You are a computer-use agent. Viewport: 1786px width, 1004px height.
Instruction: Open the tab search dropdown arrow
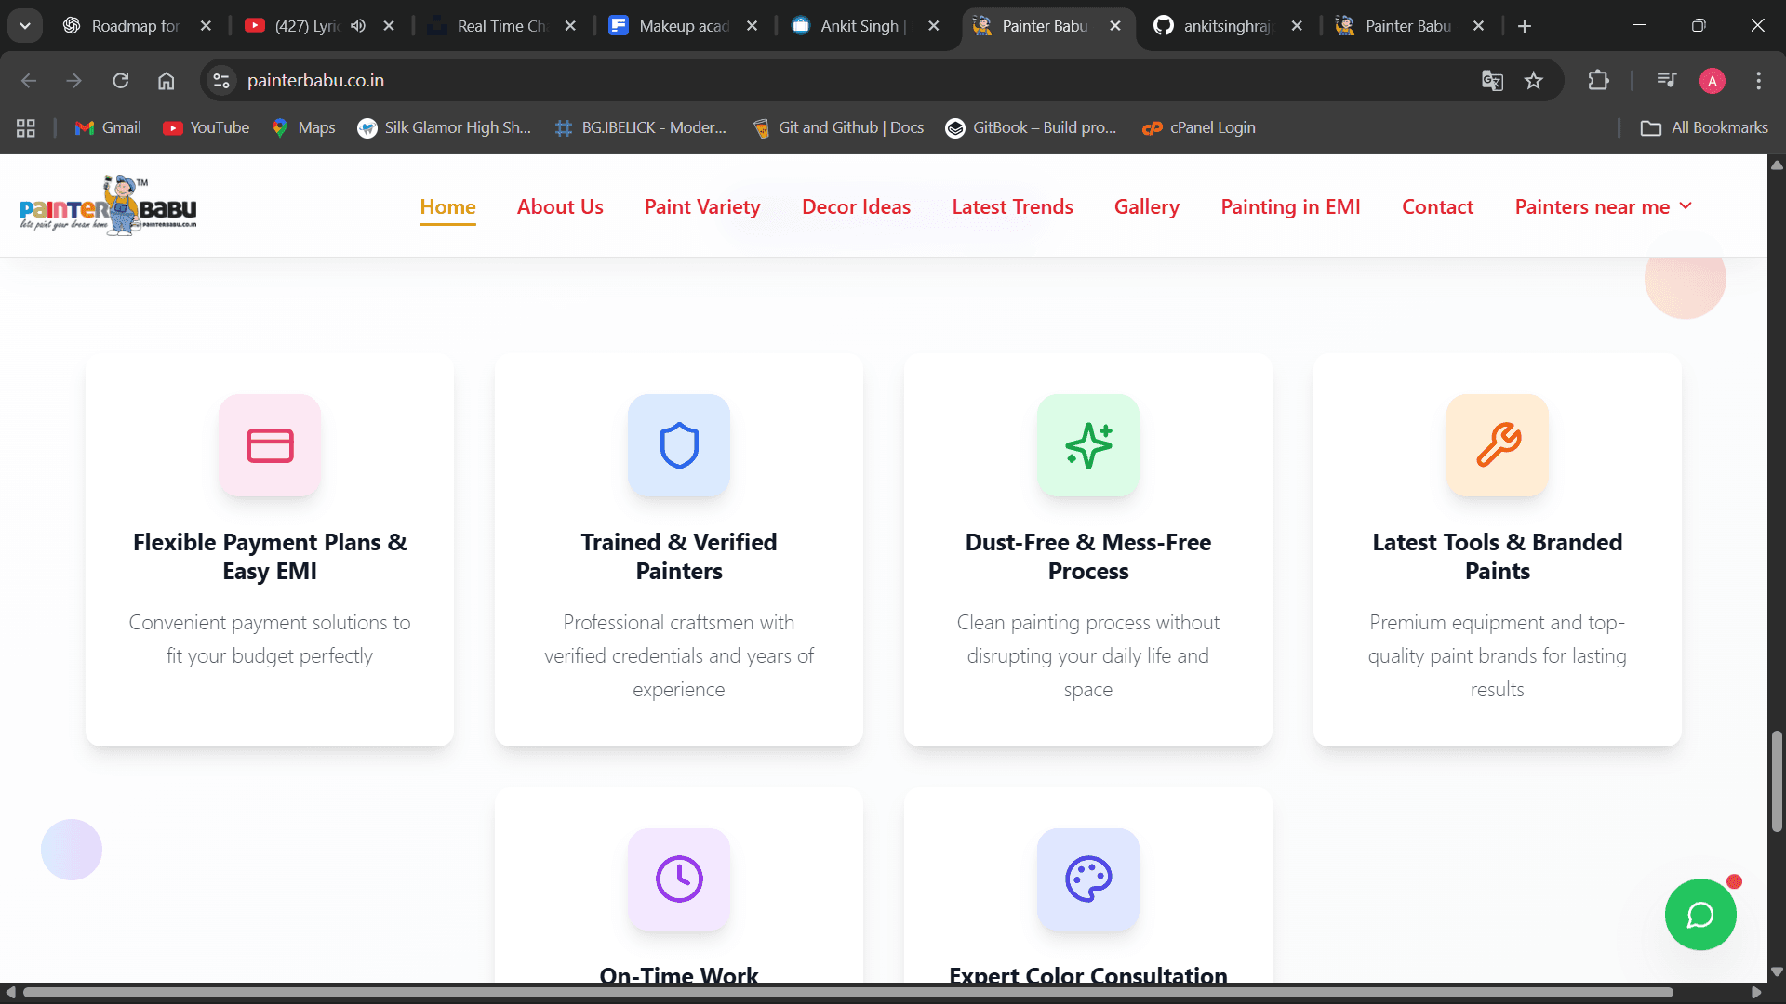tap(25, 26)
